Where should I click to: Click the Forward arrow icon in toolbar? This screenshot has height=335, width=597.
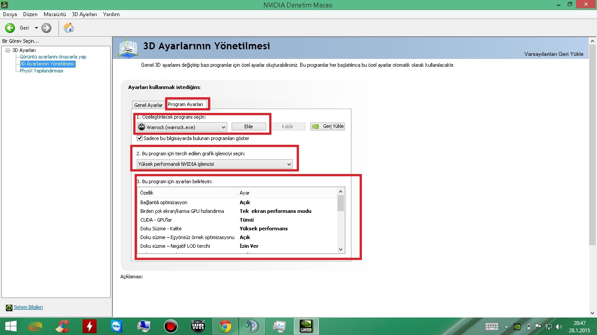(46, 28)
